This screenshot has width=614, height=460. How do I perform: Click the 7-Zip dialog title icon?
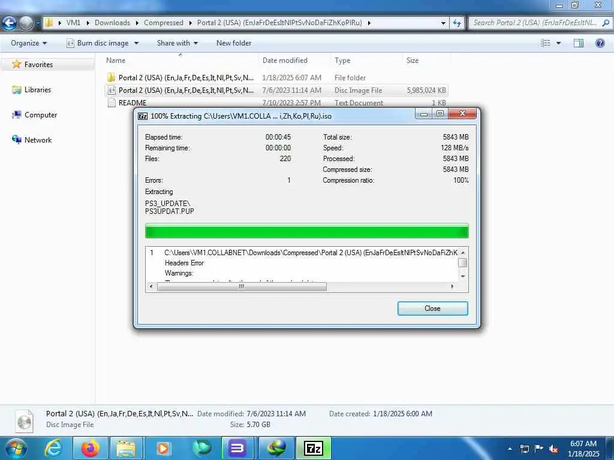(143, 116)
